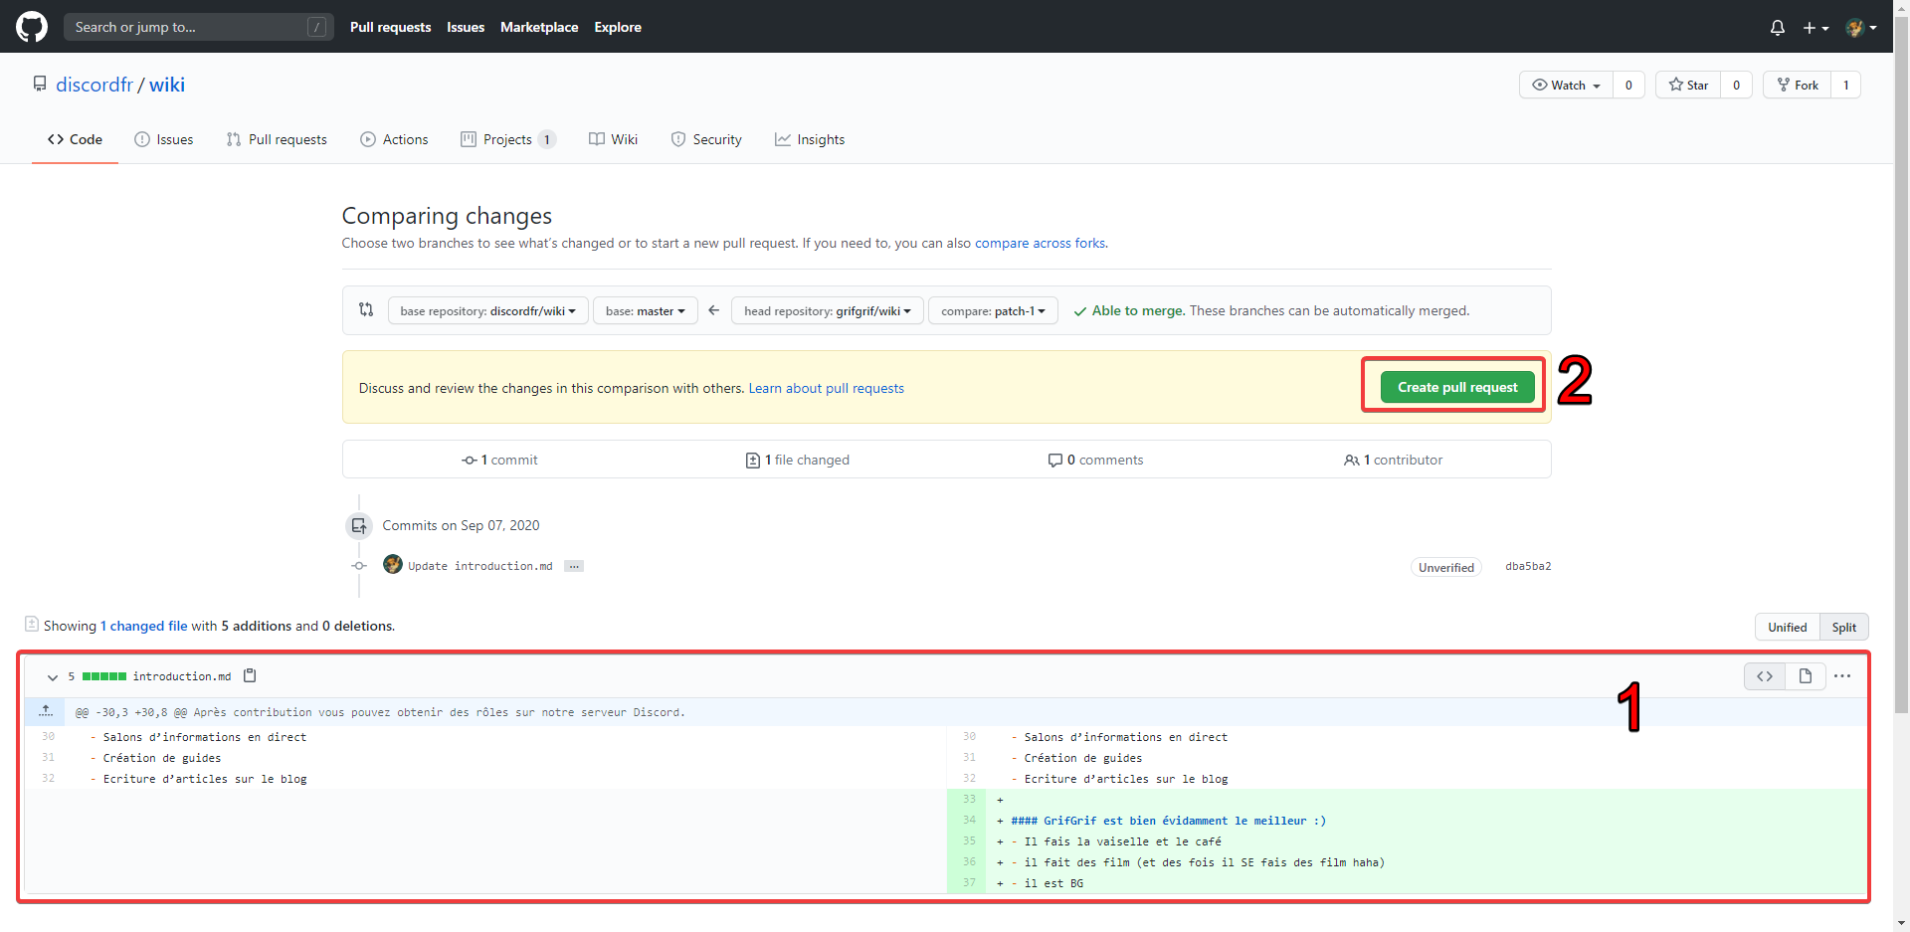
Task: Expand hidden lines above the diff hunk
Action: (46, 711)
